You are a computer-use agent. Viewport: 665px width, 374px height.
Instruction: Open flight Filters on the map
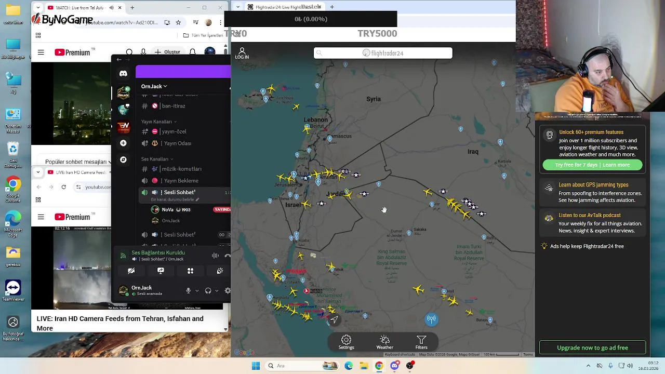[x=421, y=342]
